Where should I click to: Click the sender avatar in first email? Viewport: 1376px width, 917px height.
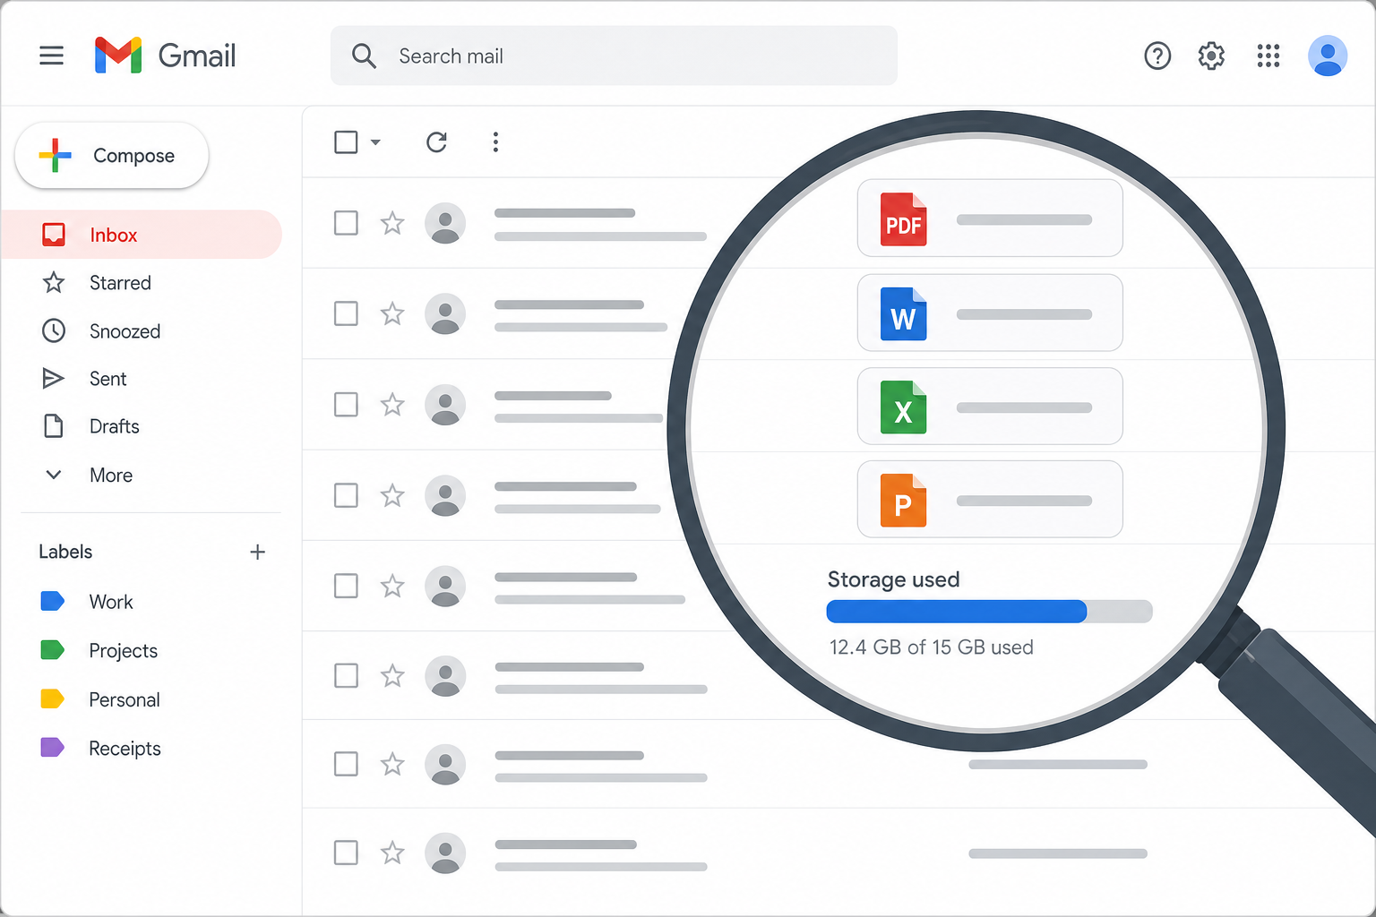(445, 223)
